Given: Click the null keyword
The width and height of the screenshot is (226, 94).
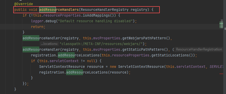Looking at the screenshot, I should click(91, 61).
